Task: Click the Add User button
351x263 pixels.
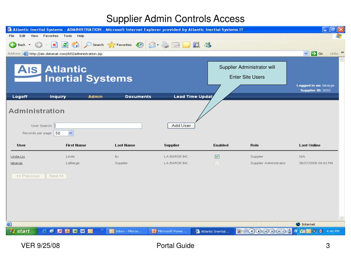Action: (181, 126)
